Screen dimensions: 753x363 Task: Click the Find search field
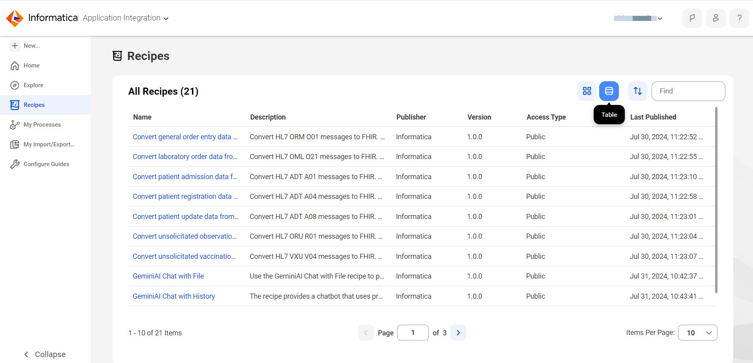coord(688,91)
